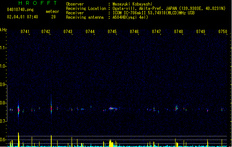Click the echo cluster at 0748
232x147 pixels.
pyautogui.click(x=176, y=108)
